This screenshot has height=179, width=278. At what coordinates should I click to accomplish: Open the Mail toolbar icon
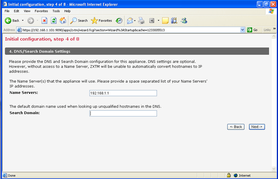[x=130, y=20]
